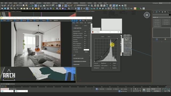Collapse the Tone Mapping section
Image resolution: width=171 pixels, height=96 pixels.
[73, 28]
